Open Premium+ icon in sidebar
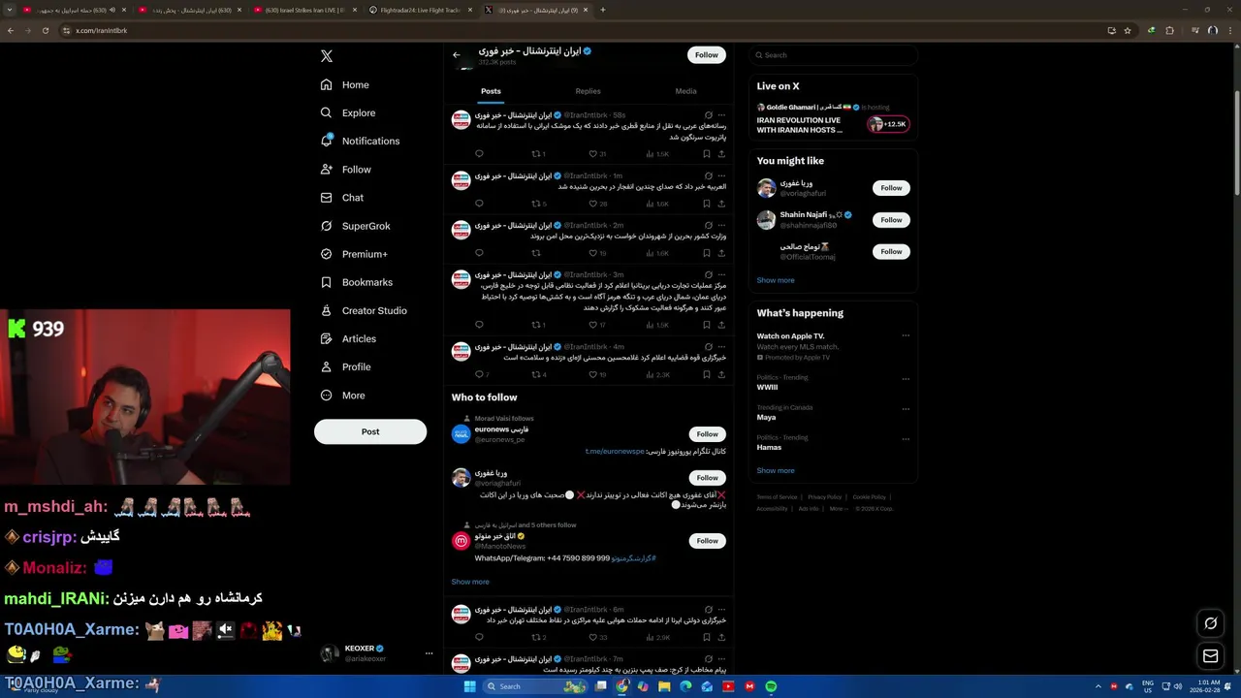 pyautogui.click(x=327, y=254)
